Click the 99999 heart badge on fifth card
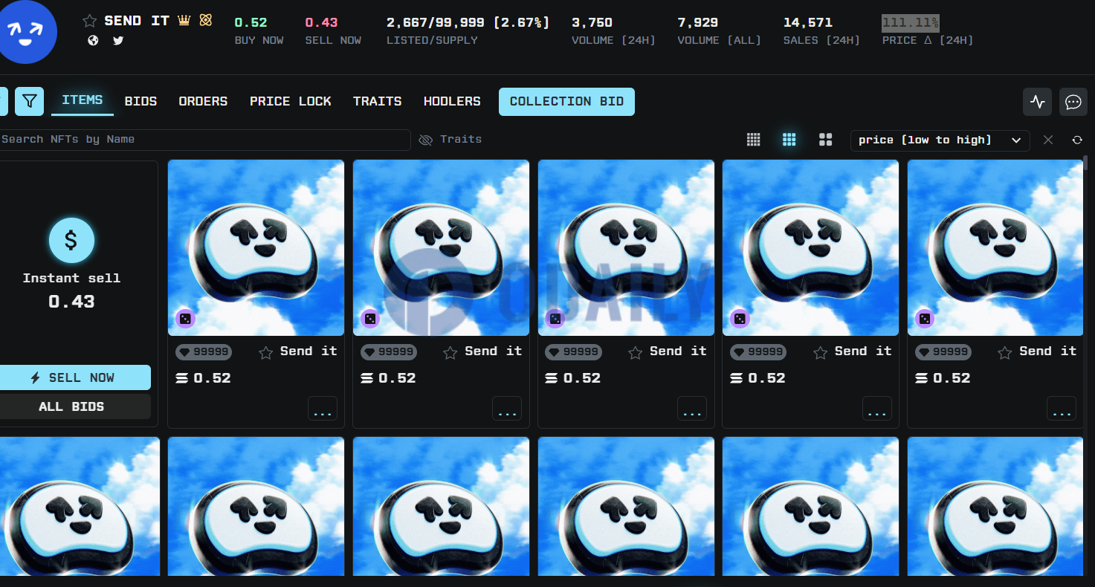The height and width of the screenshot is (587, 1095). (x=943, y=352)
